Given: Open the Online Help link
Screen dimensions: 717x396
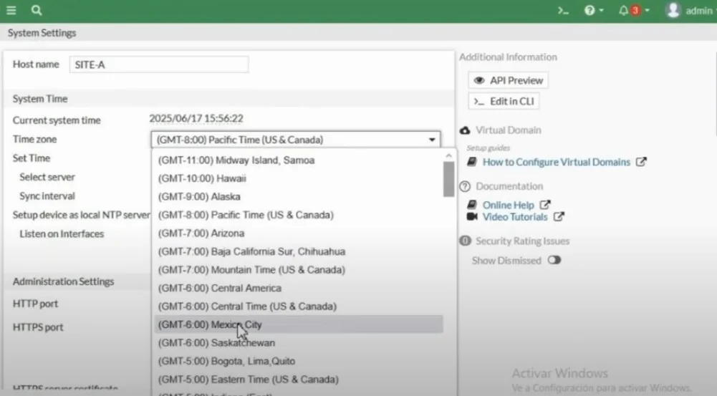Looking at the screenshot, I should [508, 205].
